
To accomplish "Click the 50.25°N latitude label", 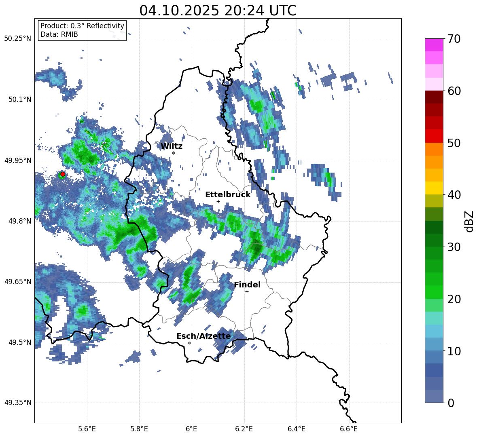I will tap(18, 39).
